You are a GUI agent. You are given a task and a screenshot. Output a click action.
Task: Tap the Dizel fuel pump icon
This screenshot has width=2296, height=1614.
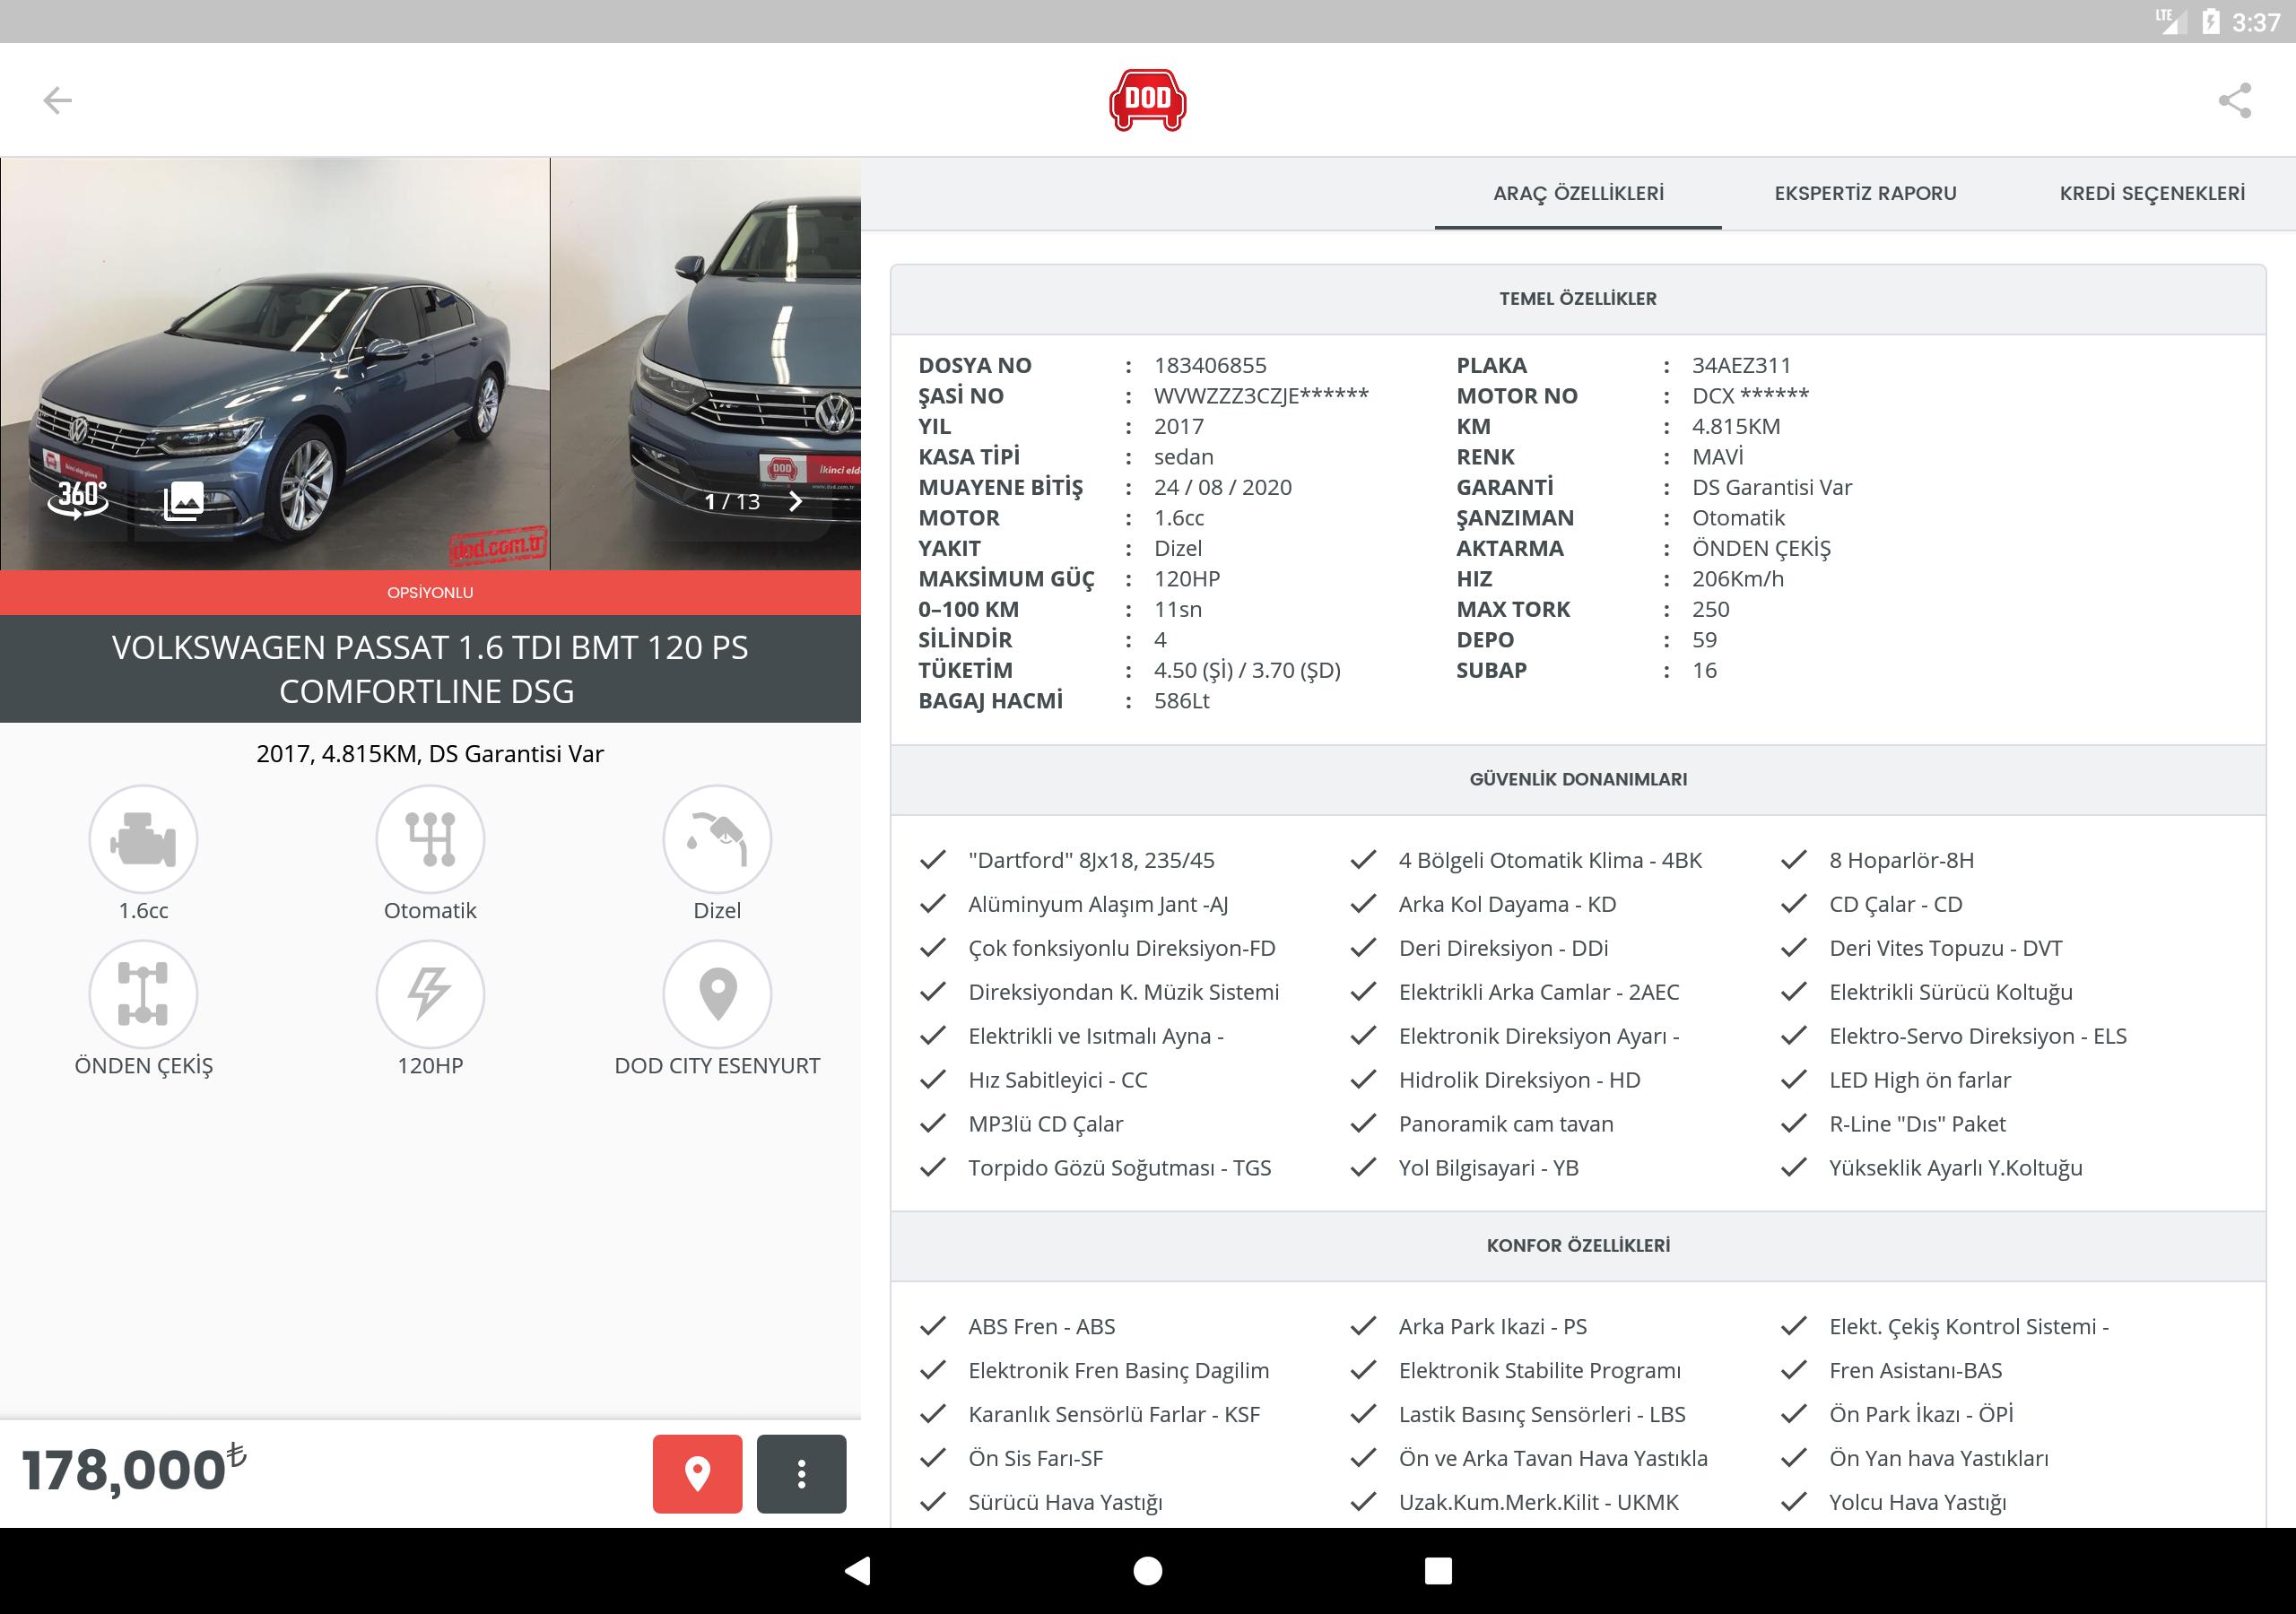click(x=717, y=839)
